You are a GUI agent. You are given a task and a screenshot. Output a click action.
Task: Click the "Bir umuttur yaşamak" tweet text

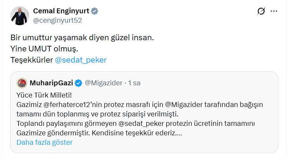81,37
